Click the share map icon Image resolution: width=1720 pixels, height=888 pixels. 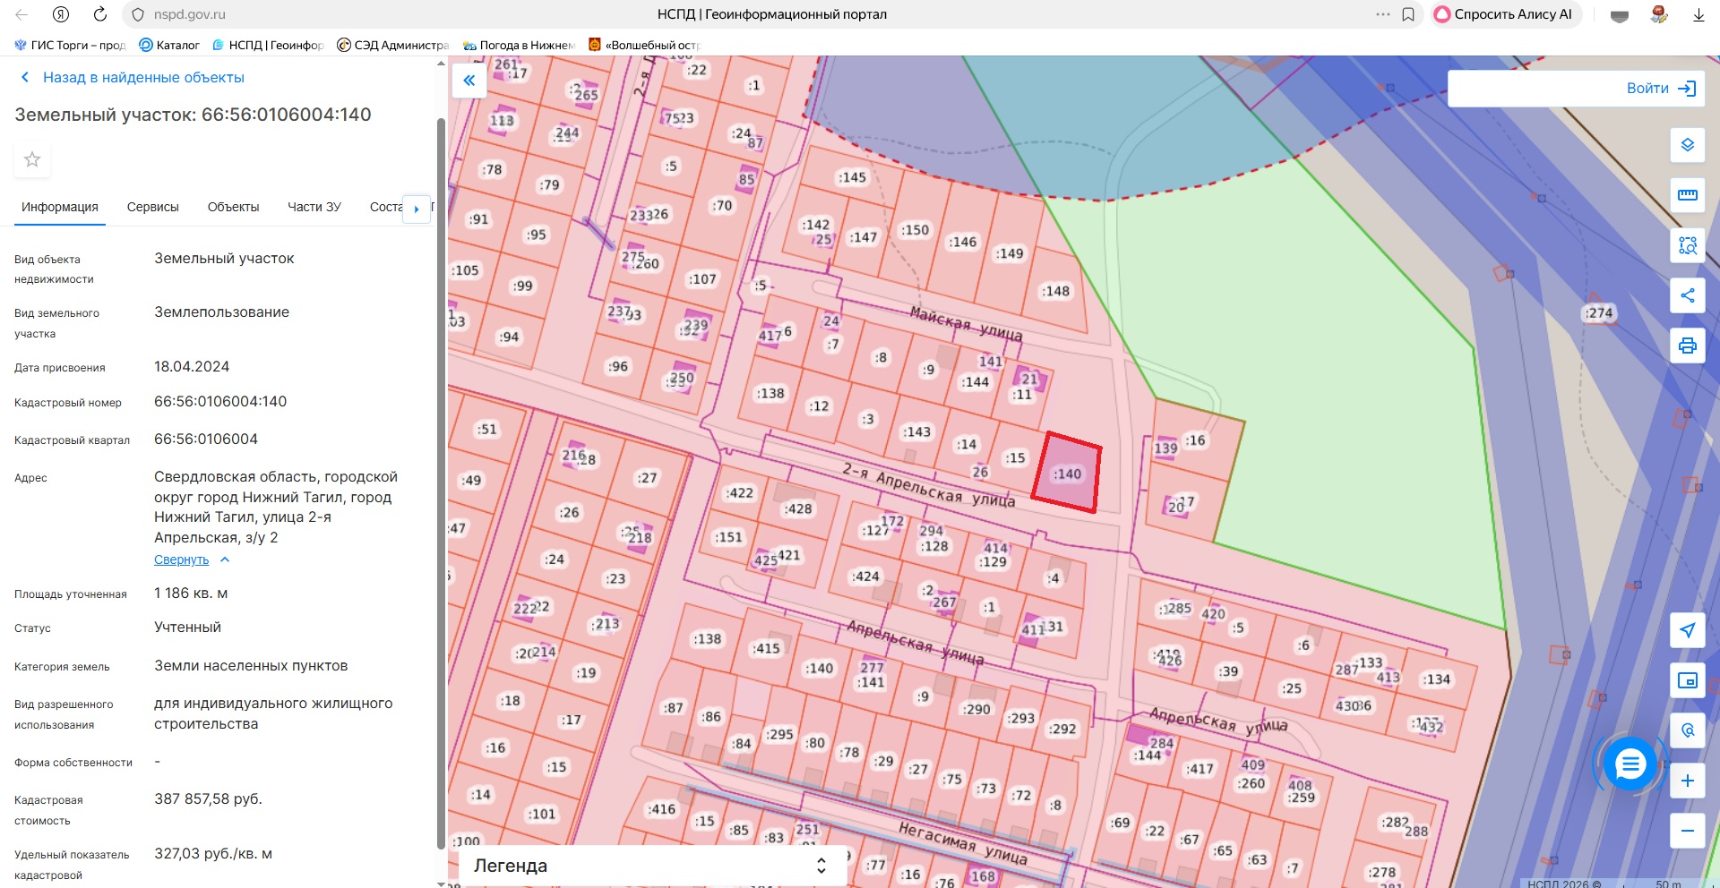[x=1687, y=295]
